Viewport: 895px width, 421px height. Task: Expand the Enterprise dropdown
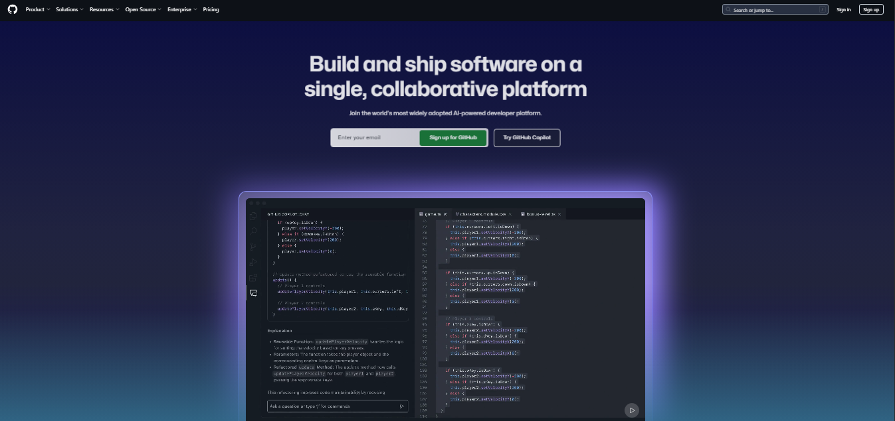tap(180, 9)
